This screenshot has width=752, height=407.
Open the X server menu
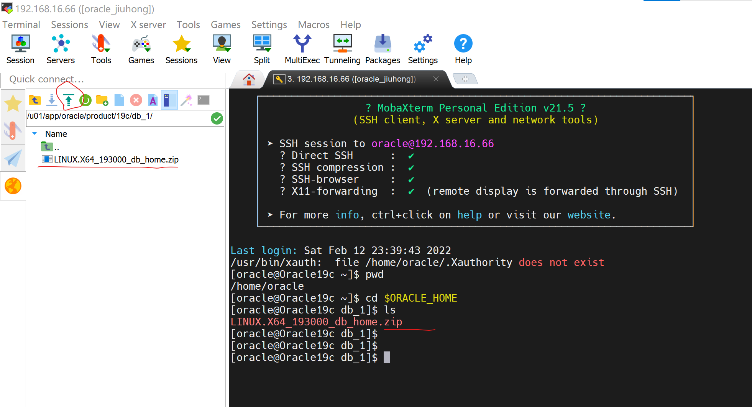tap(148, 25)
